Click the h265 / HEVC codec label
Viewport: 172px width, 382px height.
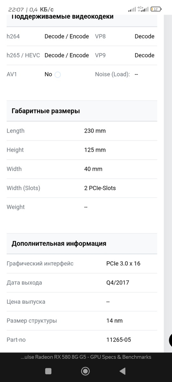pos(23,55)
